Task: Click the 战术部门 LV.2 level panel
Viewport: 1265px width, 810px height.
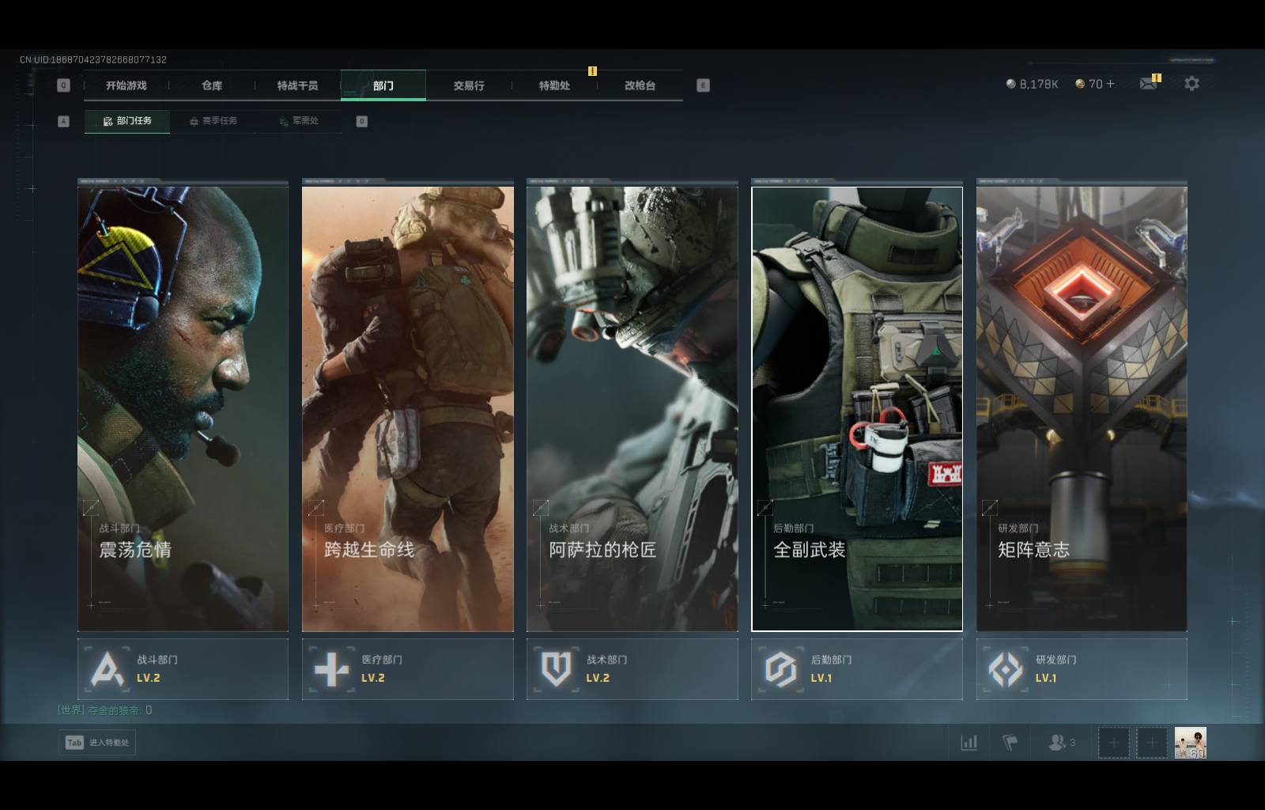Action: pos(632,669)
